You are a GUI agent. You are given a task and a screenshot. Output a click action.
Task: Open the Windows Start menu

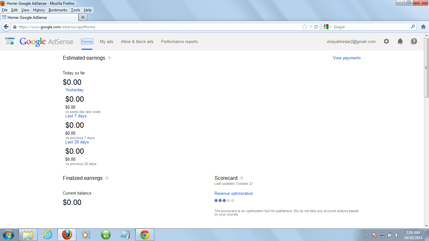8,235
